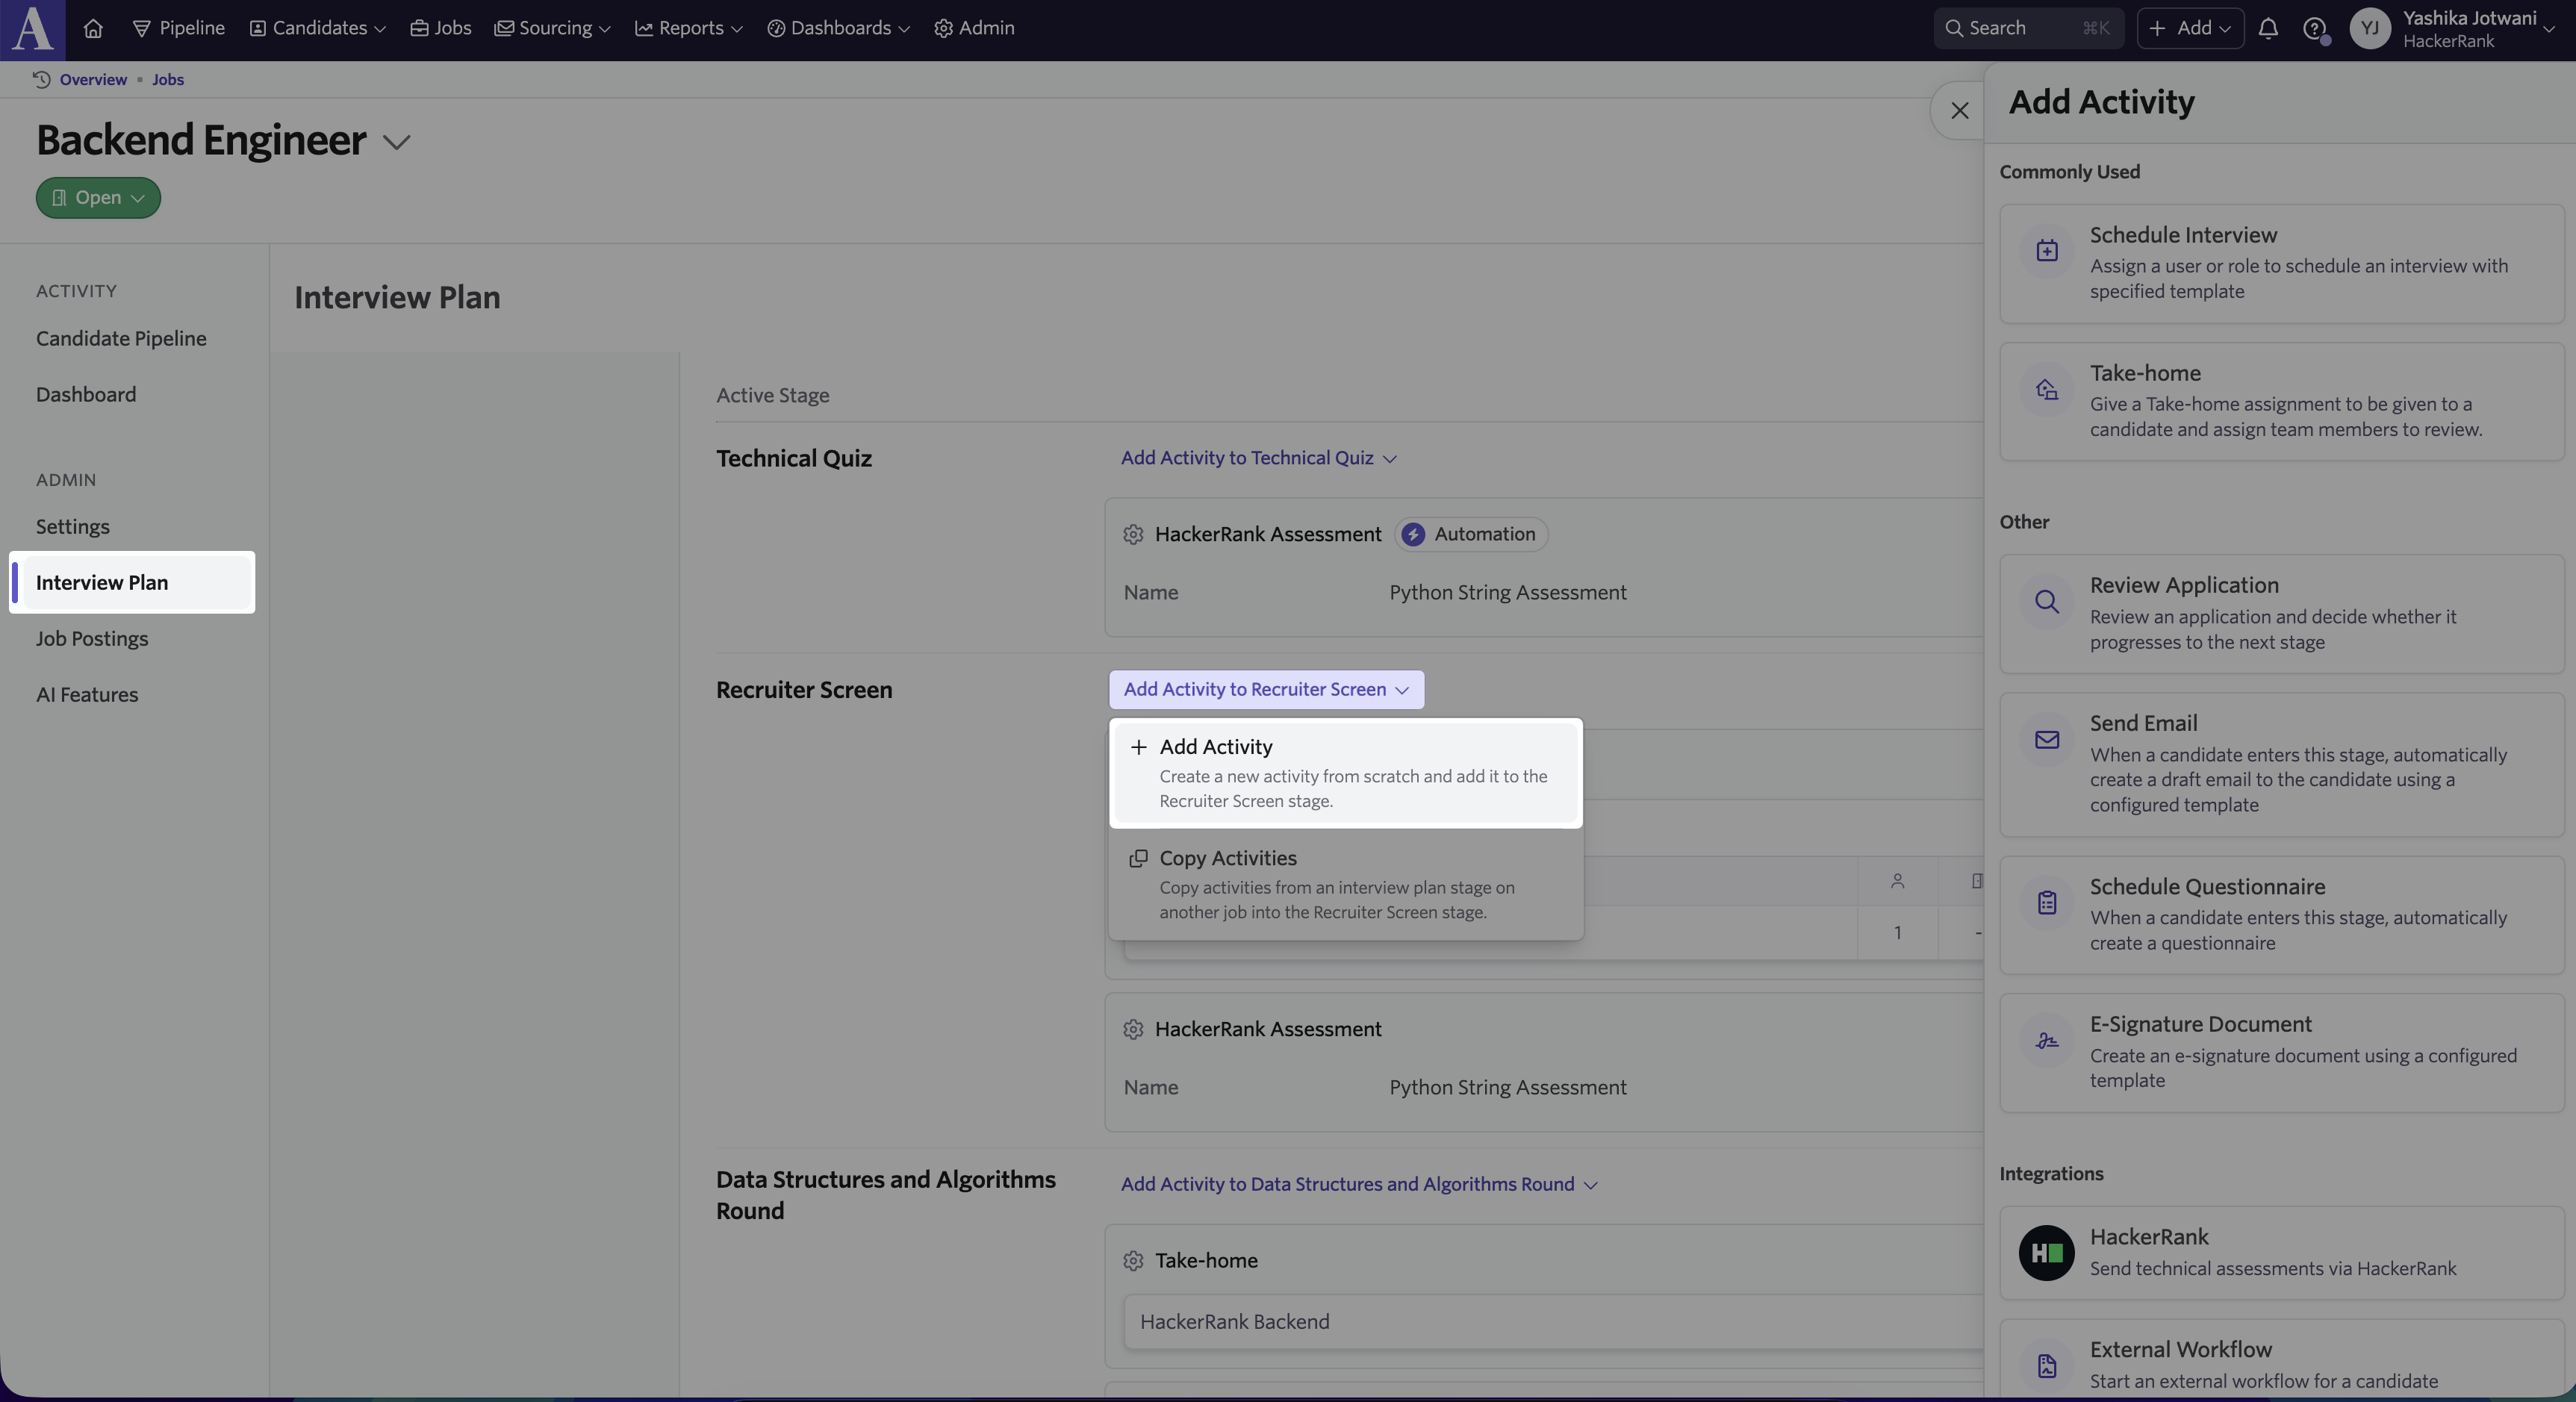Open the notifications bell icon
This screenshot has height=1402, width=2576.
(2268, 28)
